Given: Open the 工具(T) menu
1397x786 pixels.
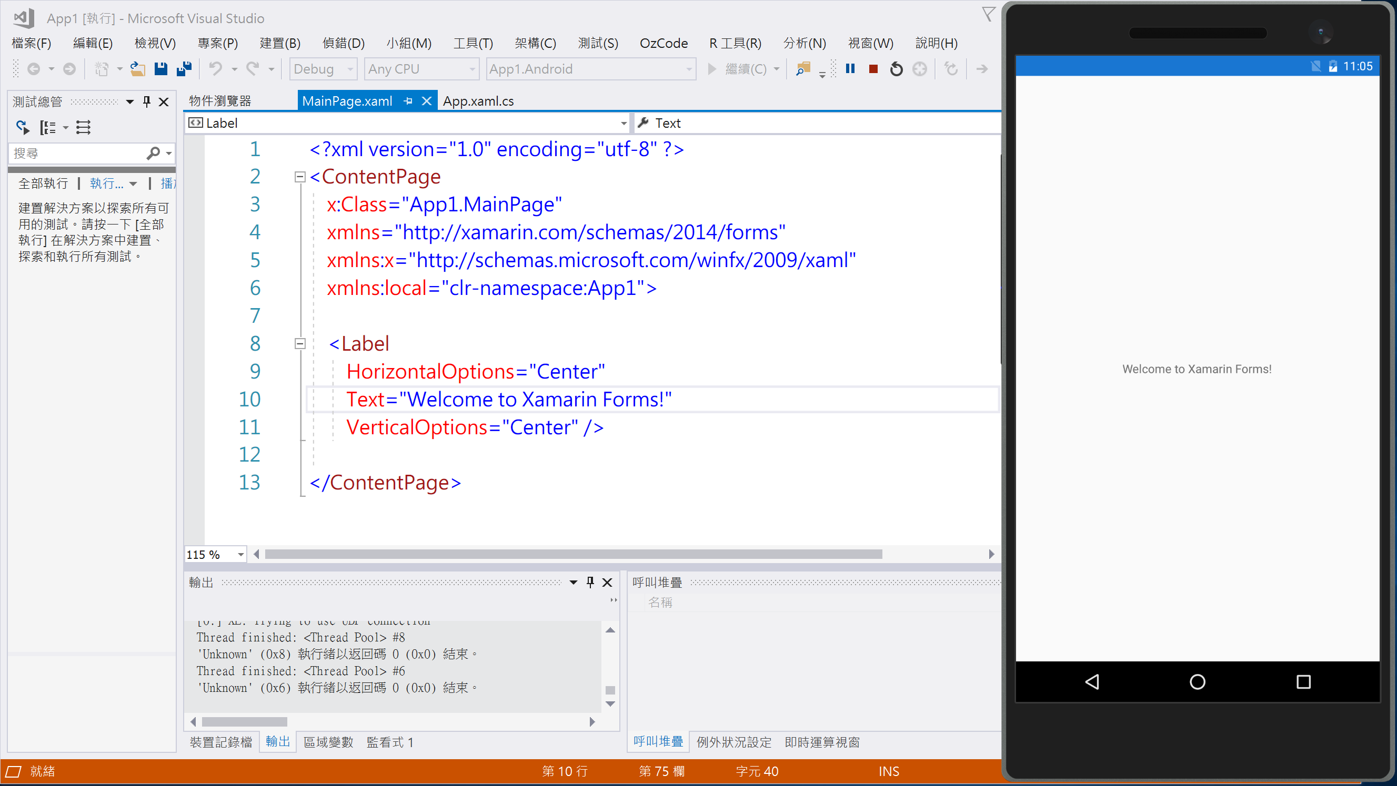Looking at the screenshot, I should click(473, 43).
